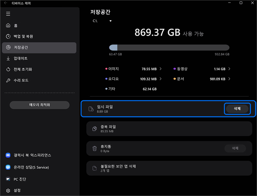Click the storage usage progress bar
Screen dimensions: 257x196
[x=170, y=47]
